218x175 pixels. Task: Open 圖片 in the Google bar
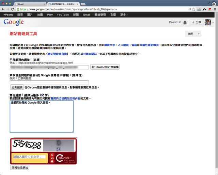(x=30, y=15)
